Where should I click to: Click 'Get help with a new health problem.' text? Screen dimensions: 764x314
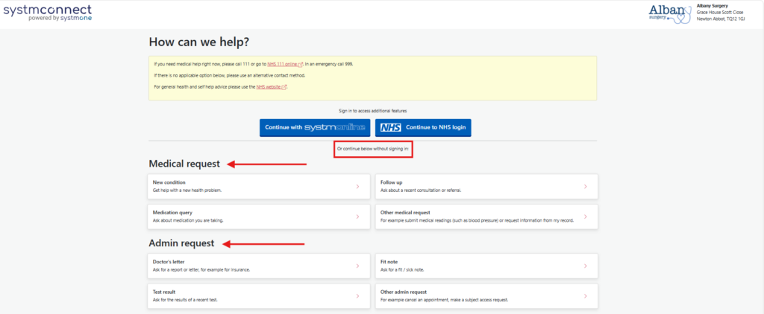(187, 190)
